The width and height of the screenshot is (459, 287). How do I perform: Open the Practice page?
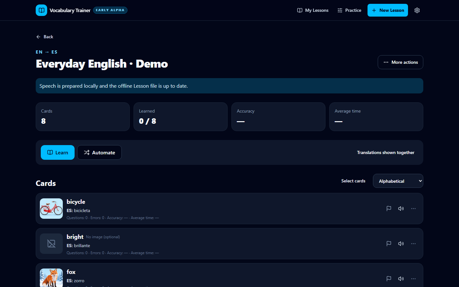click(x=349, y=10)
